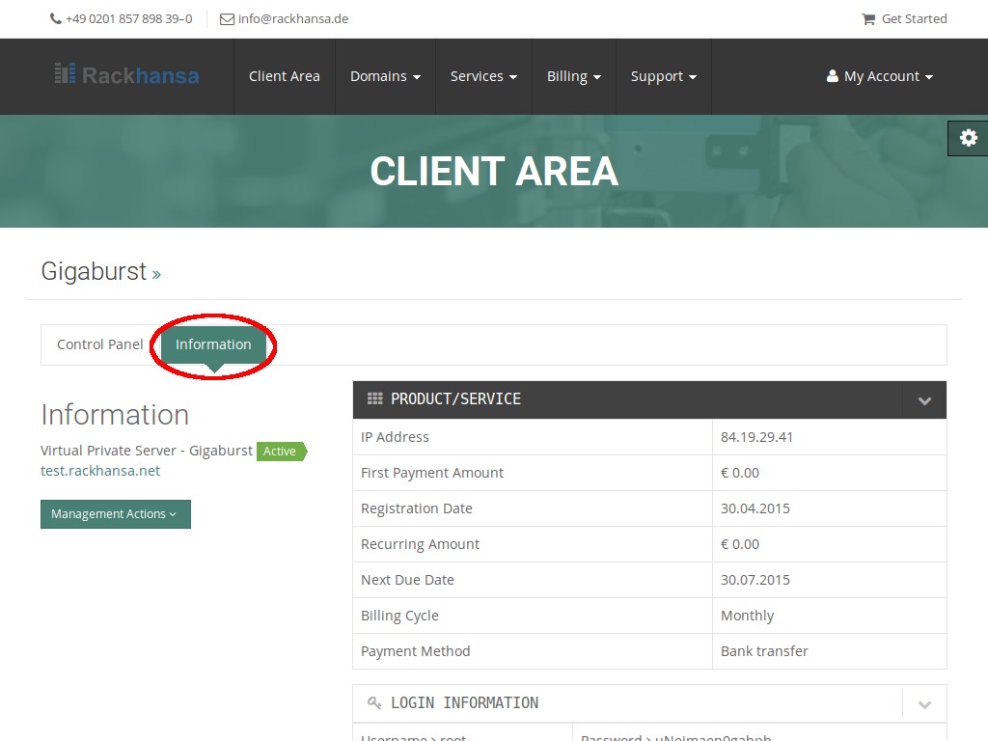Image resolution: width=988 pixels, height=741 pixels.
Task: Click the IP address 84.19.29.41
Action: 756,437
